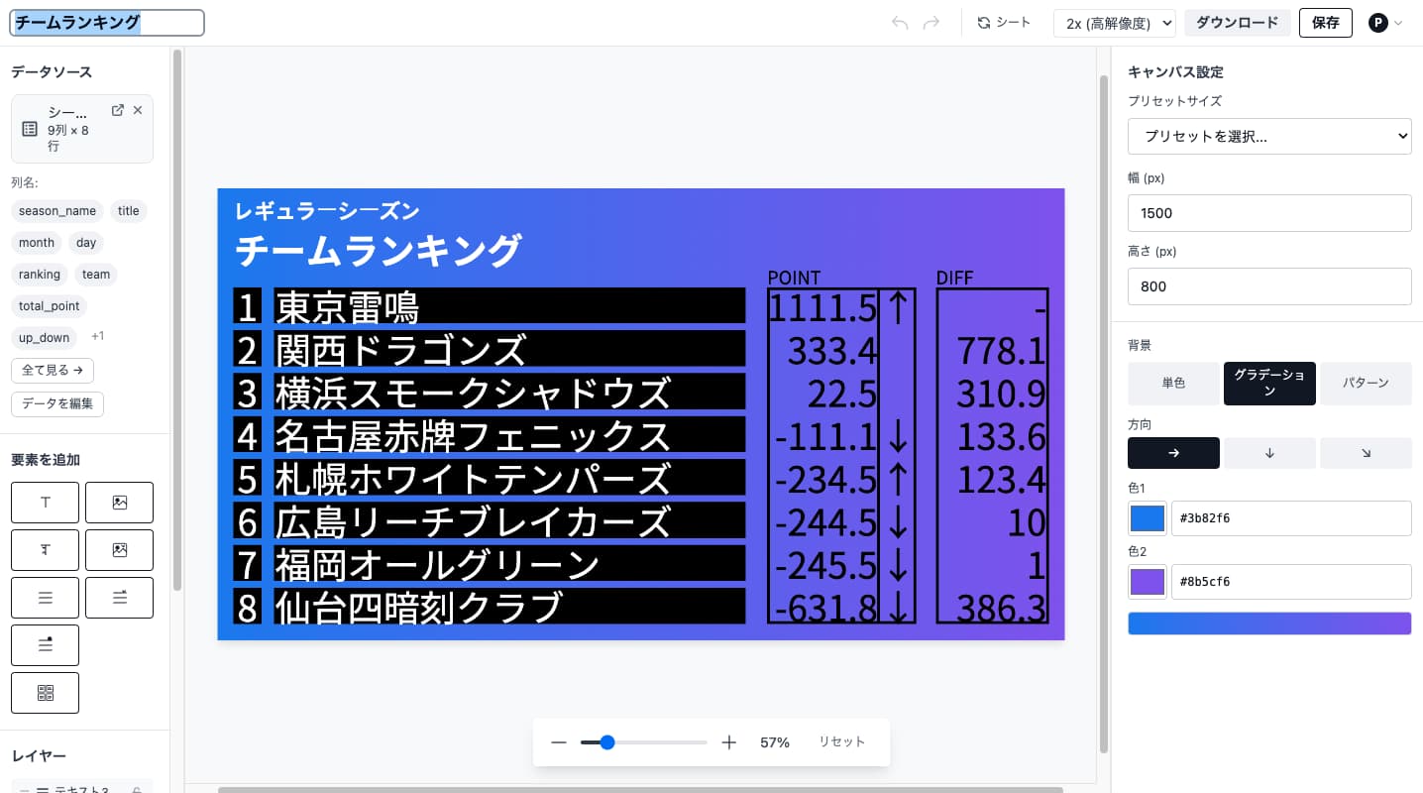Open the プリセットを選択 dropdown
1423x793 pixels.
(1268, 136)
